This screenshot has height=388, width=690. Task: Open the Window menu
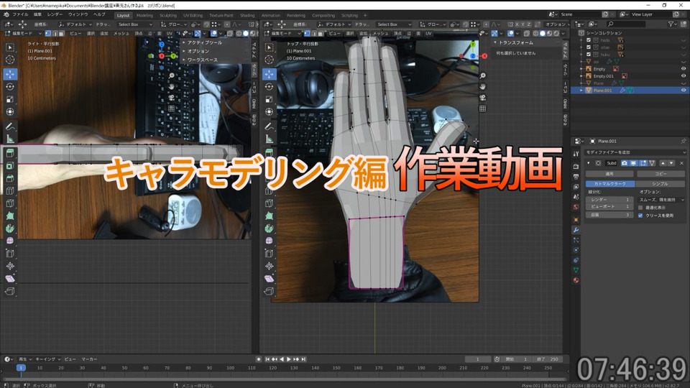tap(78, 14)
